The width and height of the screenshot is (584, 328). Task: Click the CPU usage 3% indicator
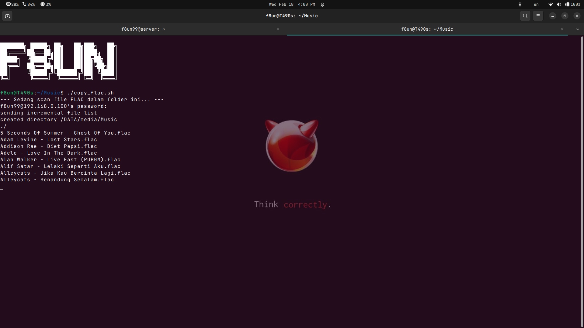click(x=46, y=4)
